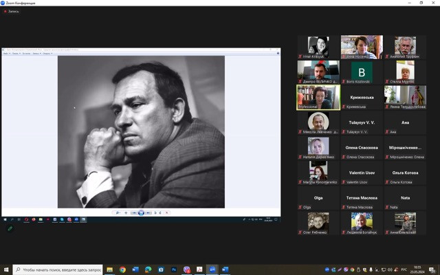Click the shared photo viewer's center slideshow button
Image resolution: width=440 pixels, height=275 pixels.
142,213
